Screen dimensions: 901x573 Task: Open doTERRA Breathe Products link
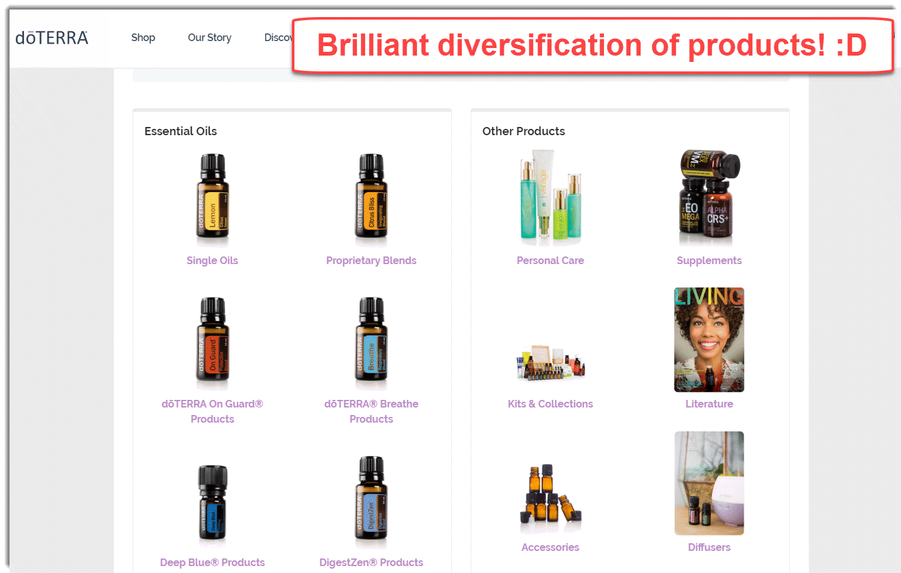point(372,411)
